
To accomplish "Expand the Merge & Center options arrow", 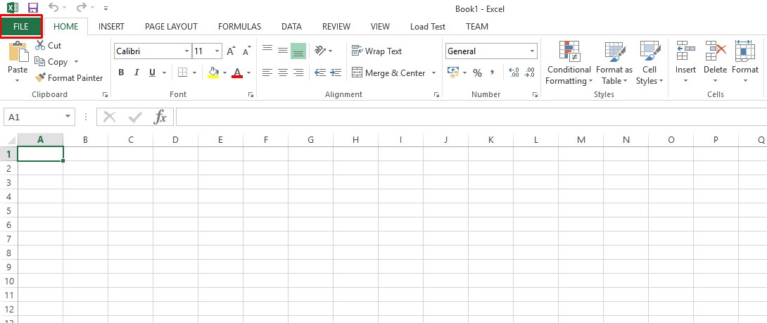I will click(433, 73).
